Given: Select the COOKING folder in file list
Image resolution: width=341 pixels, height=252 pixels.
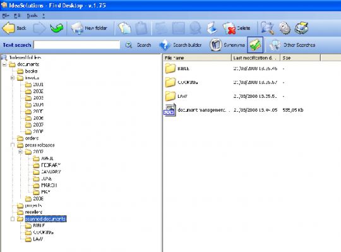Looking at the screenshot, I should [181, 82].
